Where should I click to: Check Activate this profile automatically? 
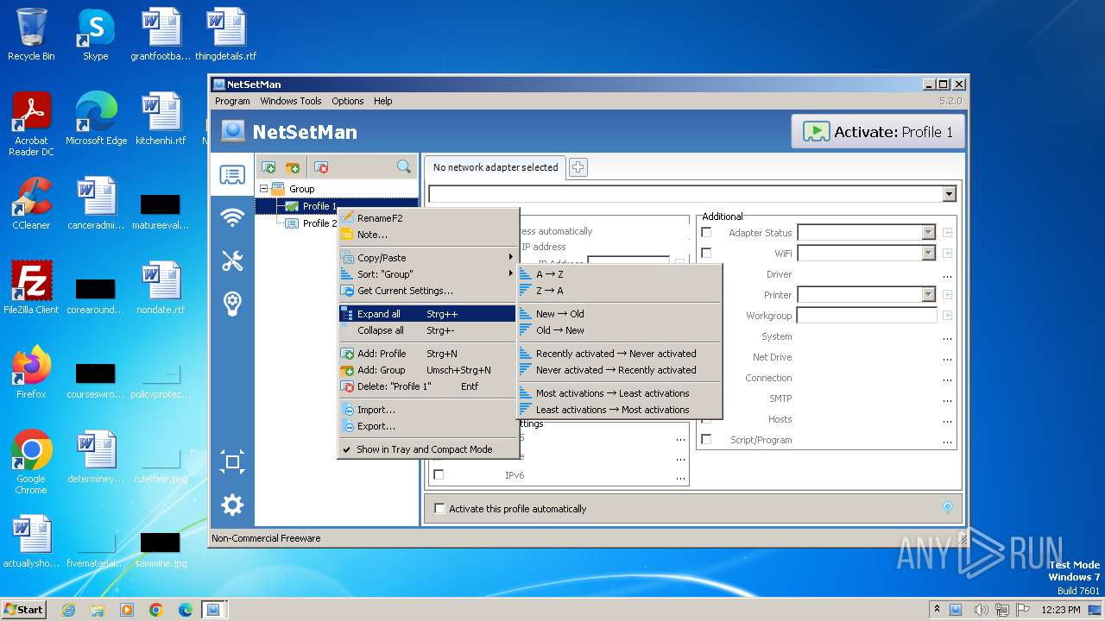point(439,509)
